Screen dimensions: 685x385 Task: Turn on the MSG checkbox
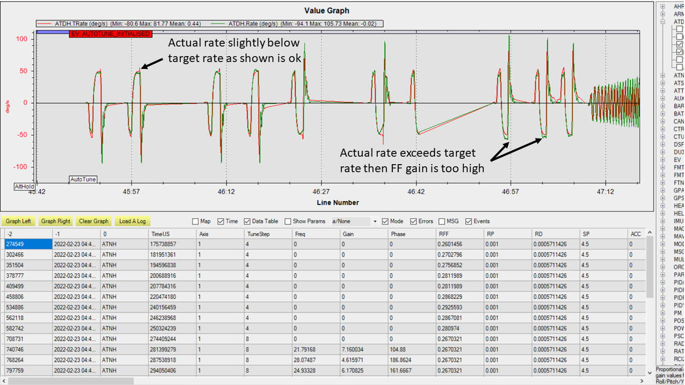point(442,221)
